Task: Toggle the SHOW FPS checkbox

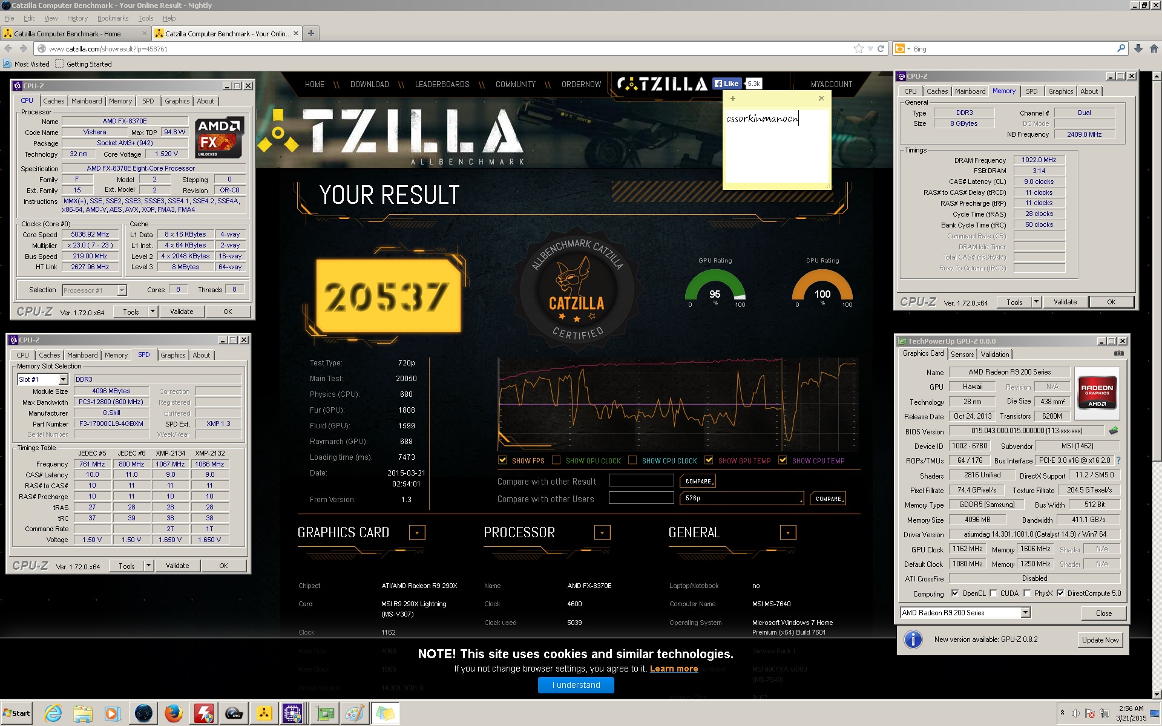Action: pyautogui.click(x=502, y=460)
